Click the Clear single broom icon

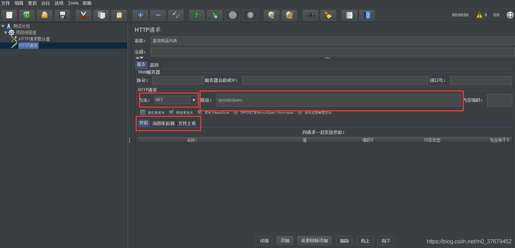pyautogui.click(x=271, y=15)
